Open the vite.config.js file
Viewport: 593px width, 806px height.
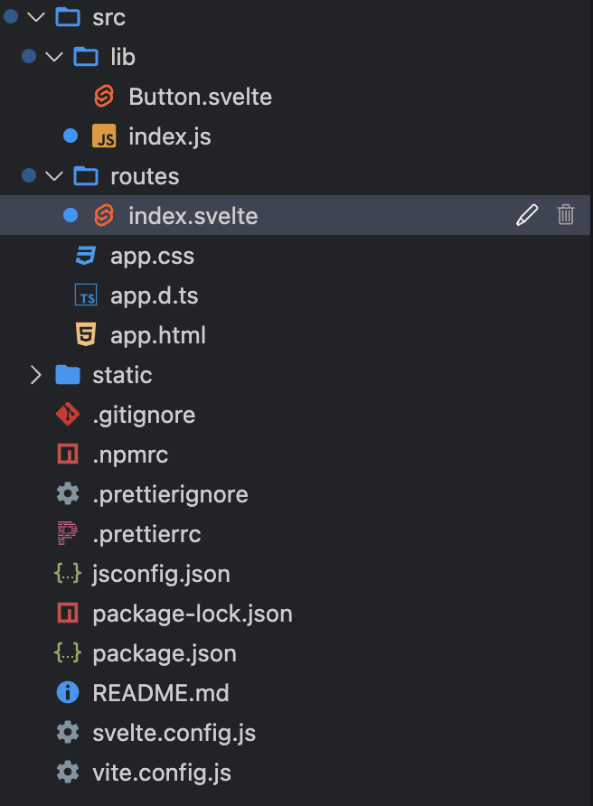click(162, 773)
